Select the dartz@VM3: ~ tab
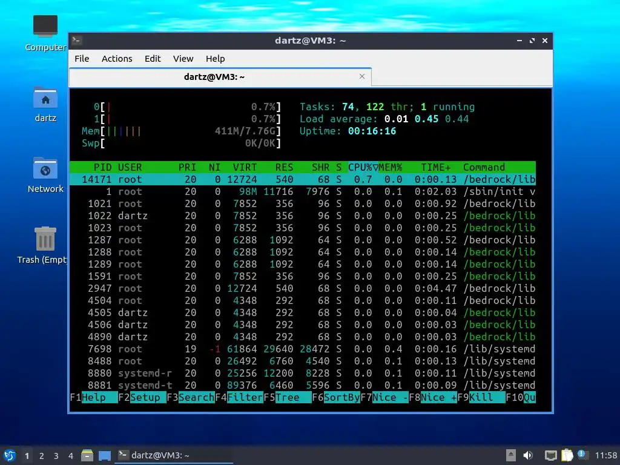This screenshot has height=465, width=620. coord(220,77)
